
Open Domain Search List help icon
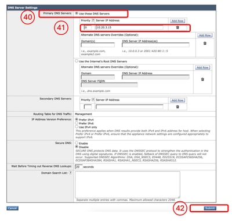coord(70,173)
